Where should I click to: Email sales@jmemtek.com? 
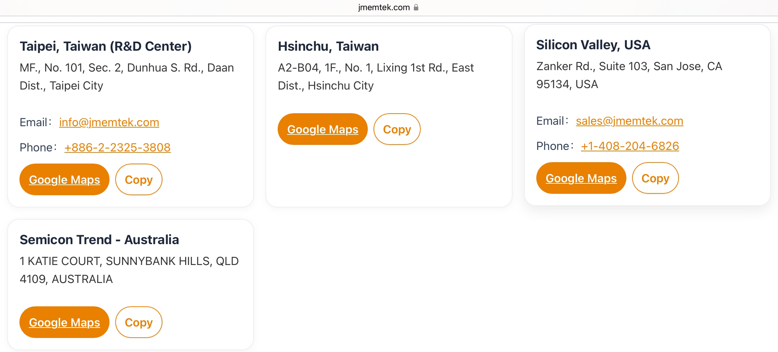629,121
